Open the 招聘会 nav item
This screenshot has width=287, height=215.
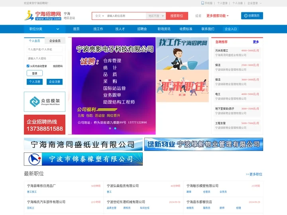[142, 29]
